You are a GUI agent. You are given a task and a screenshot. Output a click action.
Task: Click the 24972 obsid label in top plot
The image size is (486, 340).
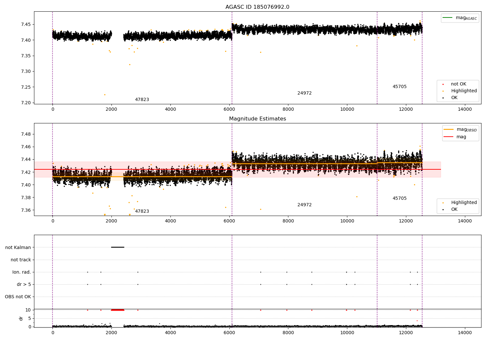pos(304,93)
